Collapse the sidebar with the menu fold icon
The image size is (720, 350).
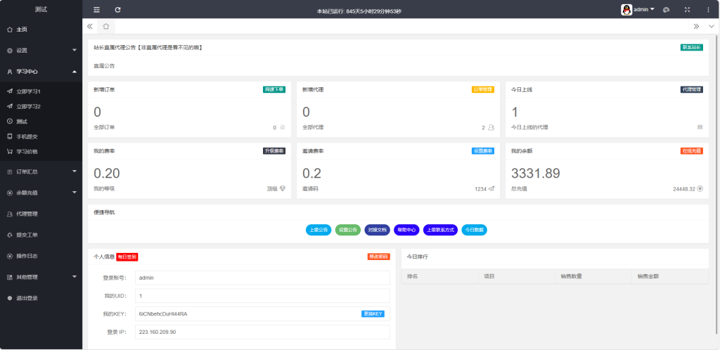click(97, 10)
